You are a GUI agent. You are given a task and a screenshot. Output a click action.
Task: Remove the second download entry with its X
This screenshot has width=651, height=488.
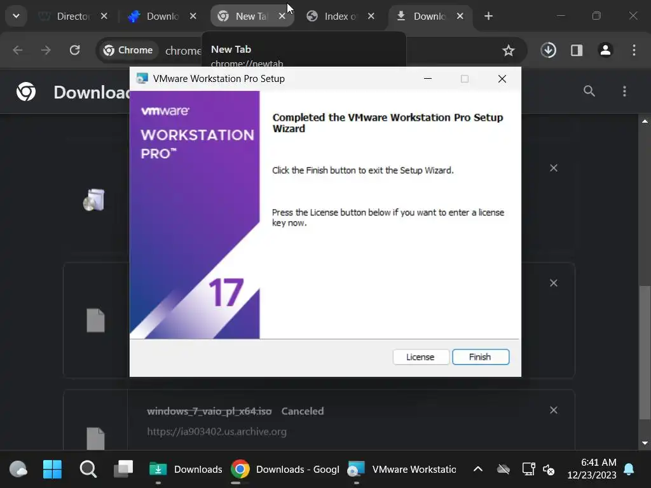pos(554,283)
